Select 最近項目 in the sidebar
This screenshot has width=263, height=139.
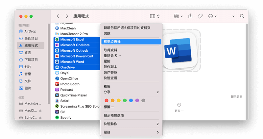click(x=31, y=38)
